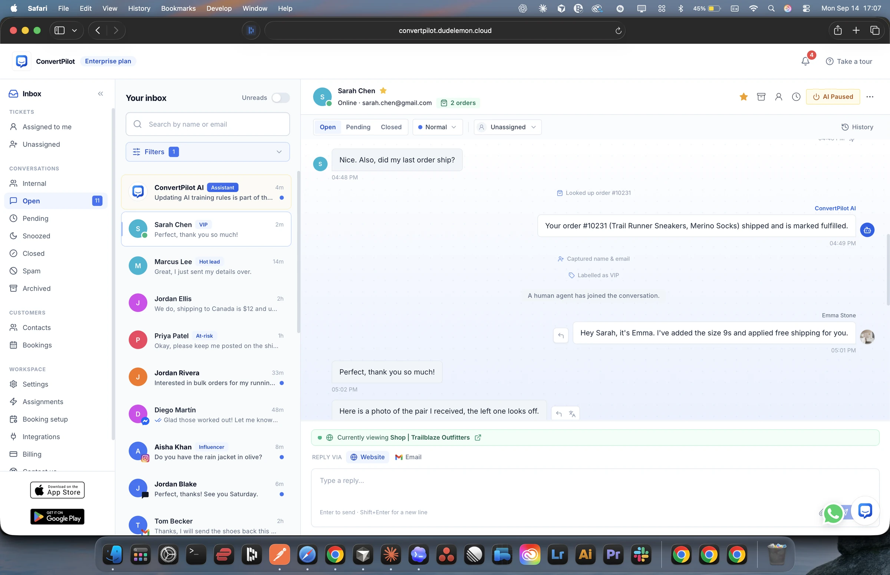
Task: Open Spotlight search in menu bar
Action: click(771, 8)
